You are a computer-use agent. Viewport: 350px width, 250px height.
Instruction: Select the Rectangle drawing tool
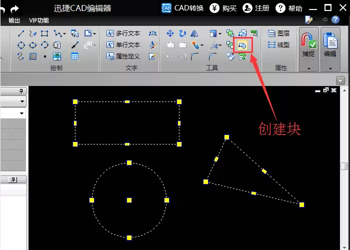point(44,33)
